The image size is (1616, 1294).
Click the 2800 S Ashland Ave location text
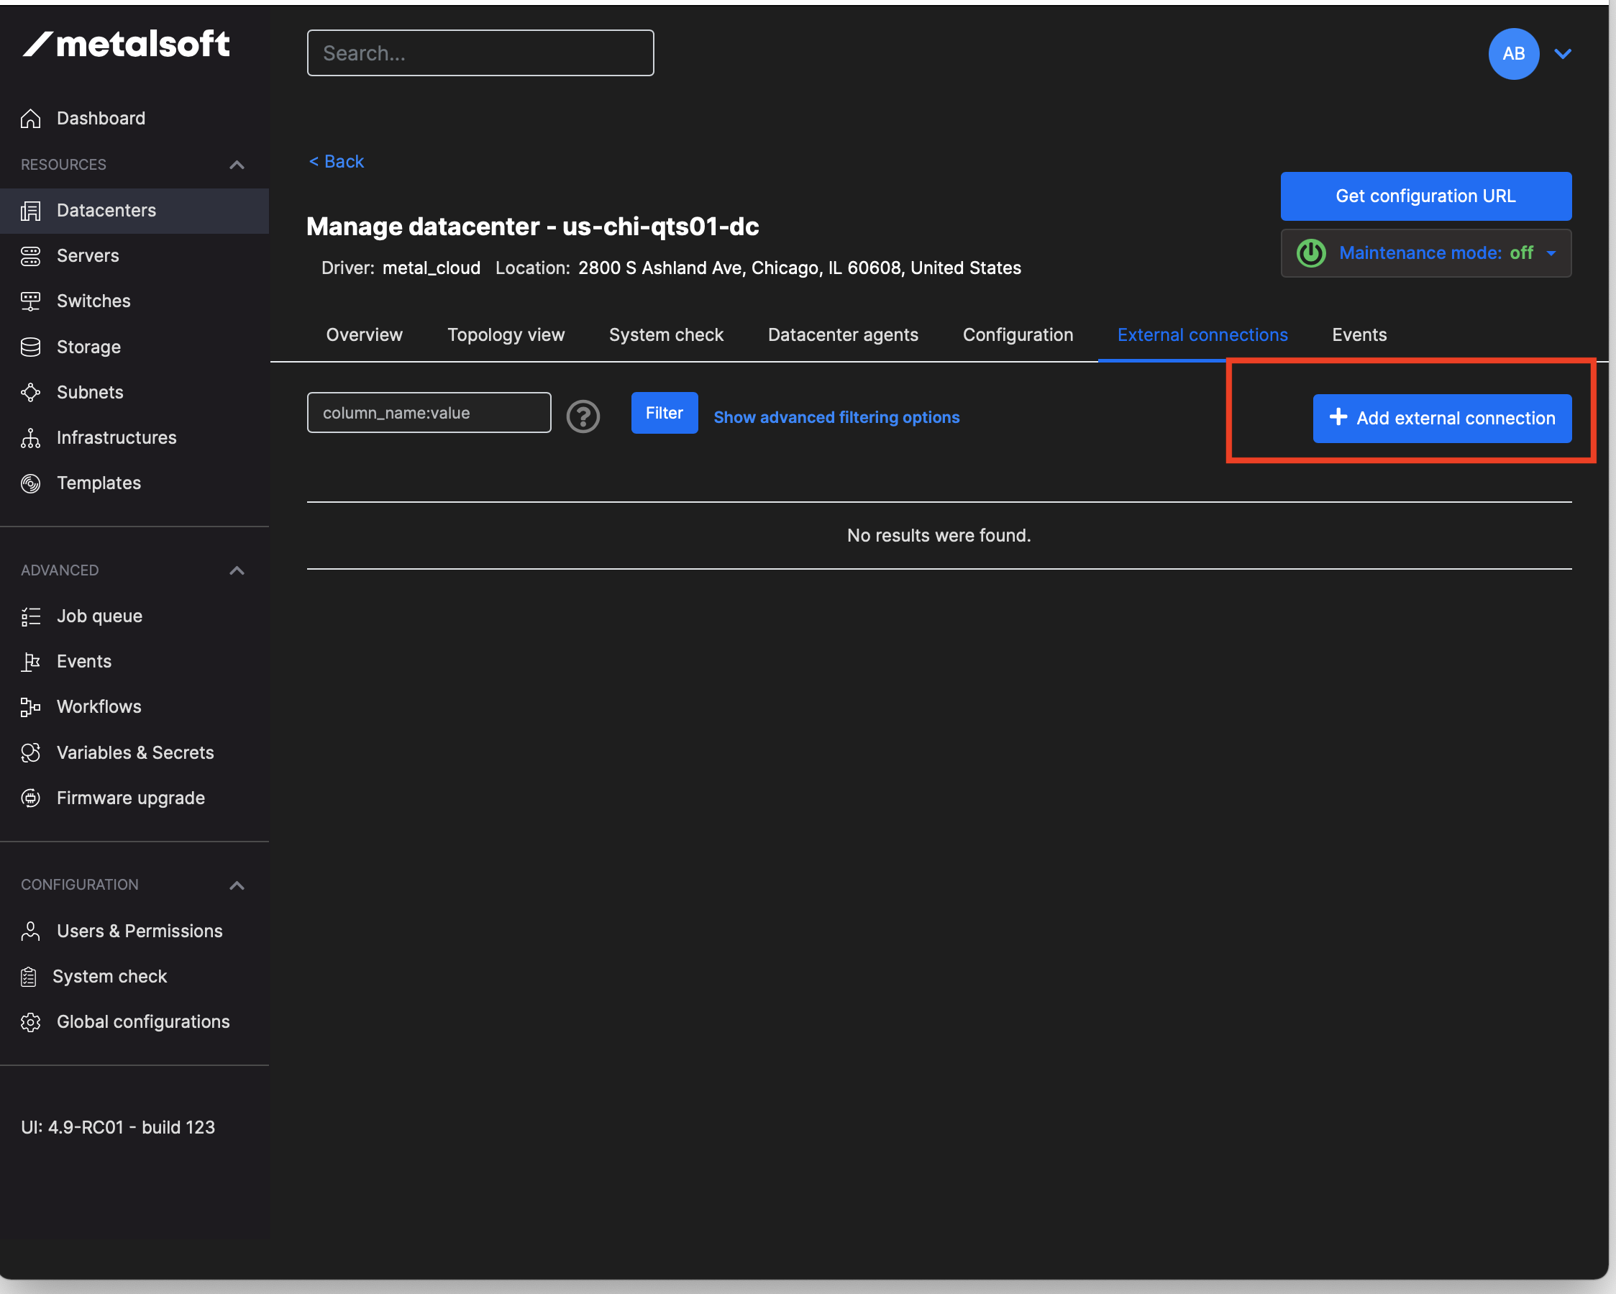pyautogui.click(x=799, y=268)
